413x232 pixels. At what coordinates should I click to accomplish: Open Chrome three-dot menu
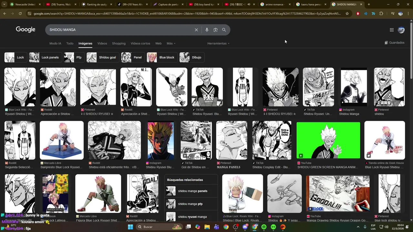pos(408,14)
